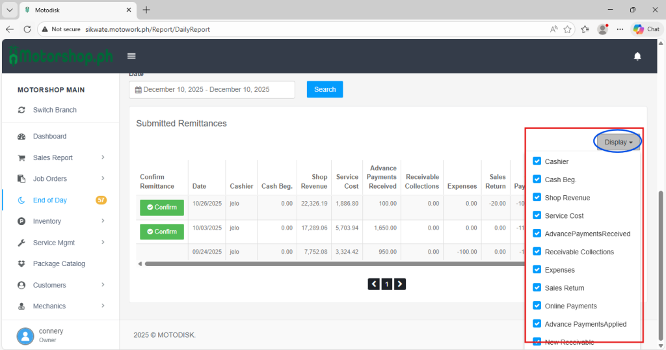Click the notification bell icon
Screen dimensions: 666x350
[637, 57]
